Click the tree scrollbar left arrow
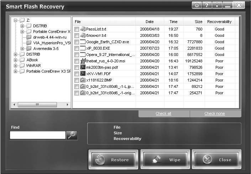This screenshot has height=174, width=251. tap(14, 105)
